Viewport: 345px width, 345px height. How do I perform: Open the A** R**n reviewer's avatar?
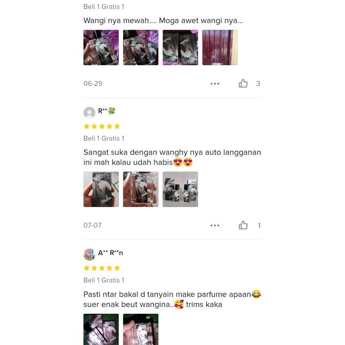[89, 254]
